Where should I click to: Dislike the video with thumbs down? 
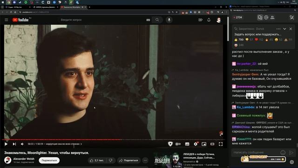[111, 161]
